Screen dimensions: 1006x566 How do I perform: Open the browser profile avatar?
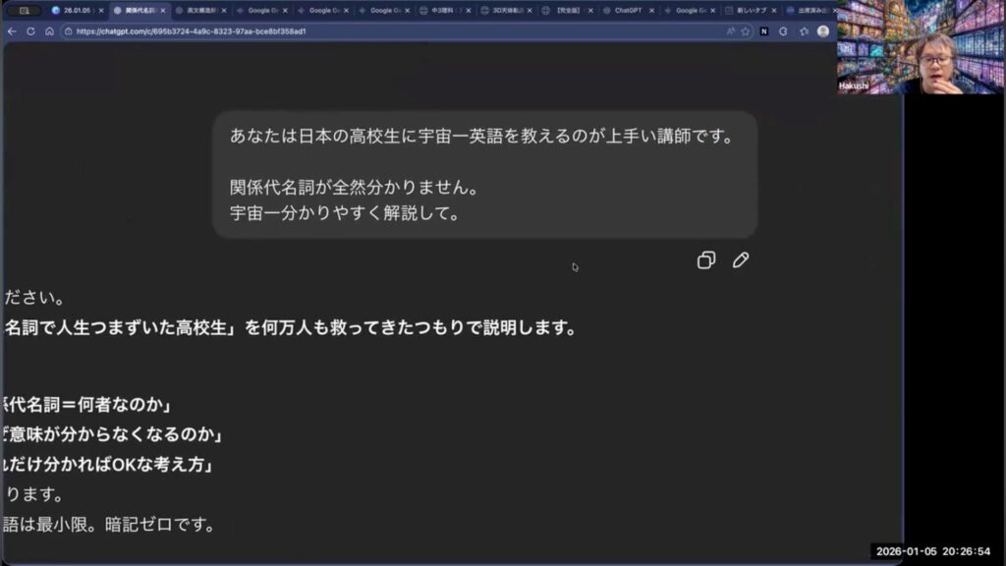point(822,31)
